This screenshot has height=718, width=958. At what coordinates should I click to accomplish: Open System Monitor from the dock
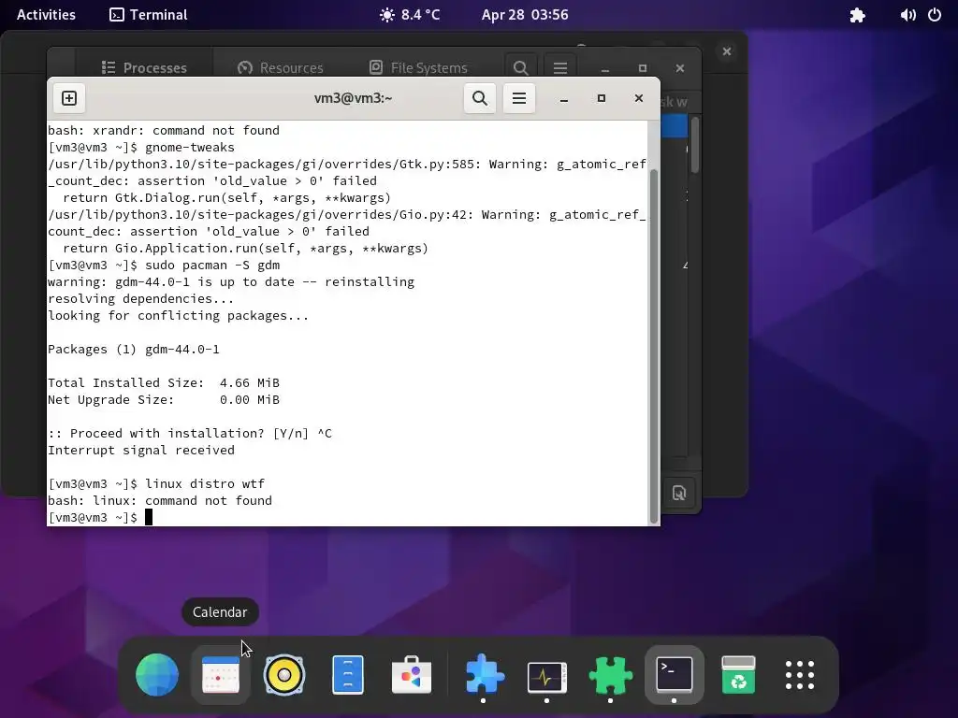click(x=546, y=675)
